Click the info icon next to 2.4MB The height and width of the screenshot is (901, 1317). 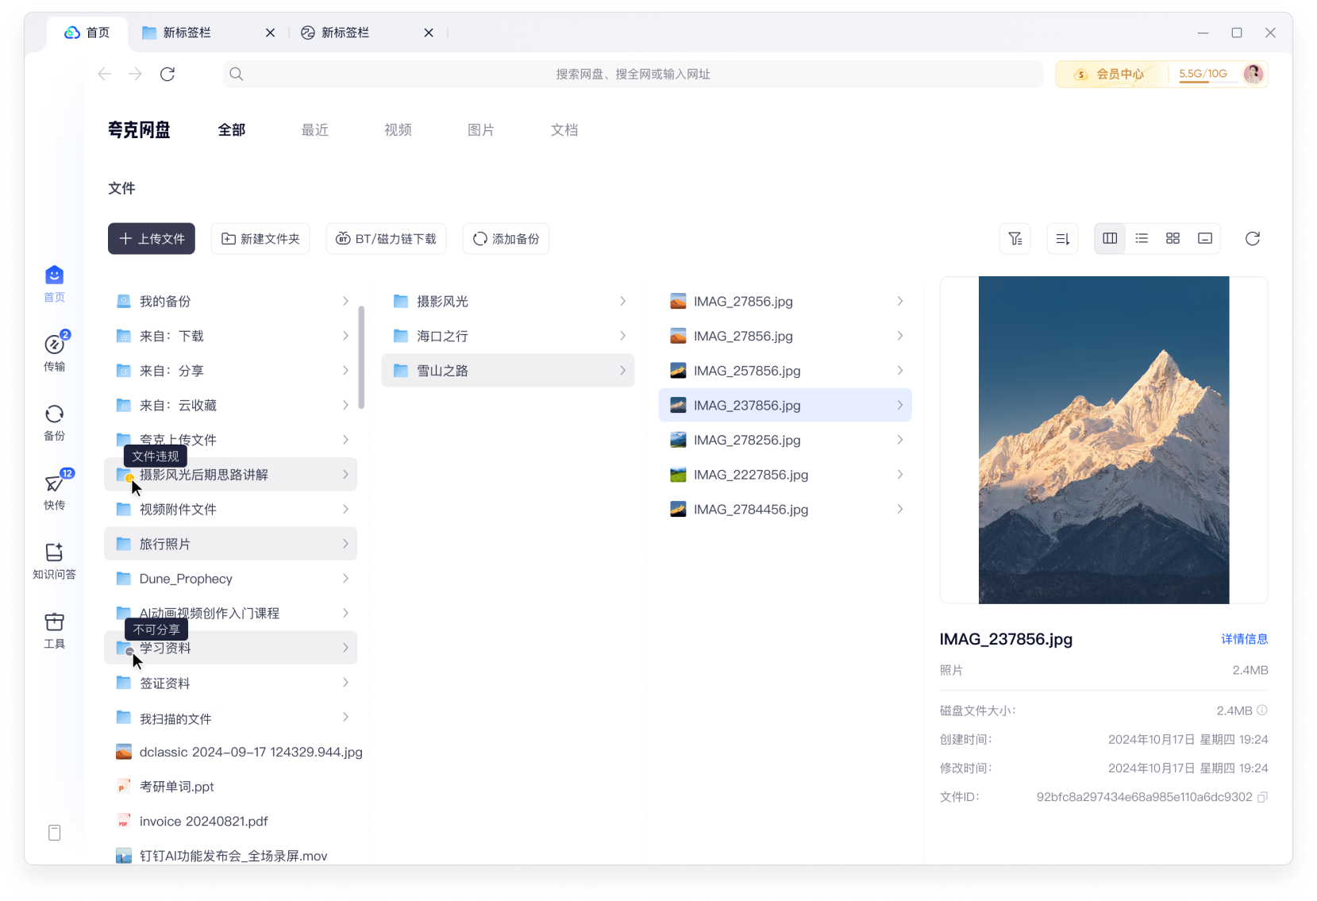click(x=1262, y=710)
